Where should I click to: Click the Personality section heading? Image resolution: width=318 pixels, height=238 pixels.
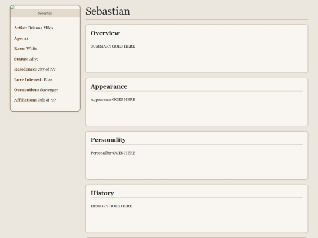[x=108, y=140]
